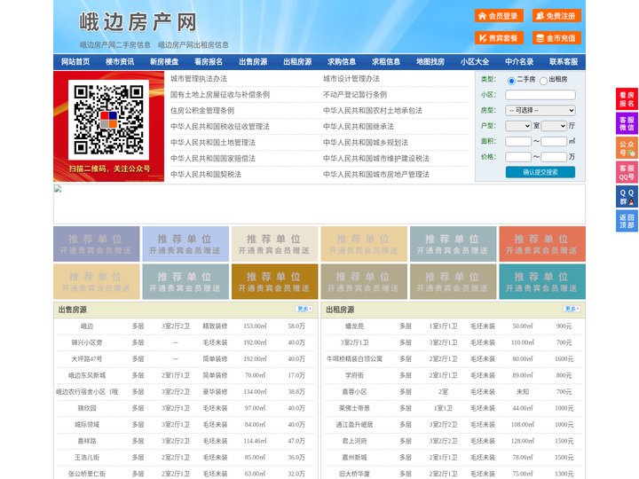Open the 中华人民共和国契税法 link
The image size is (639, 479).
pyautogui.click(x=206, y=175)
